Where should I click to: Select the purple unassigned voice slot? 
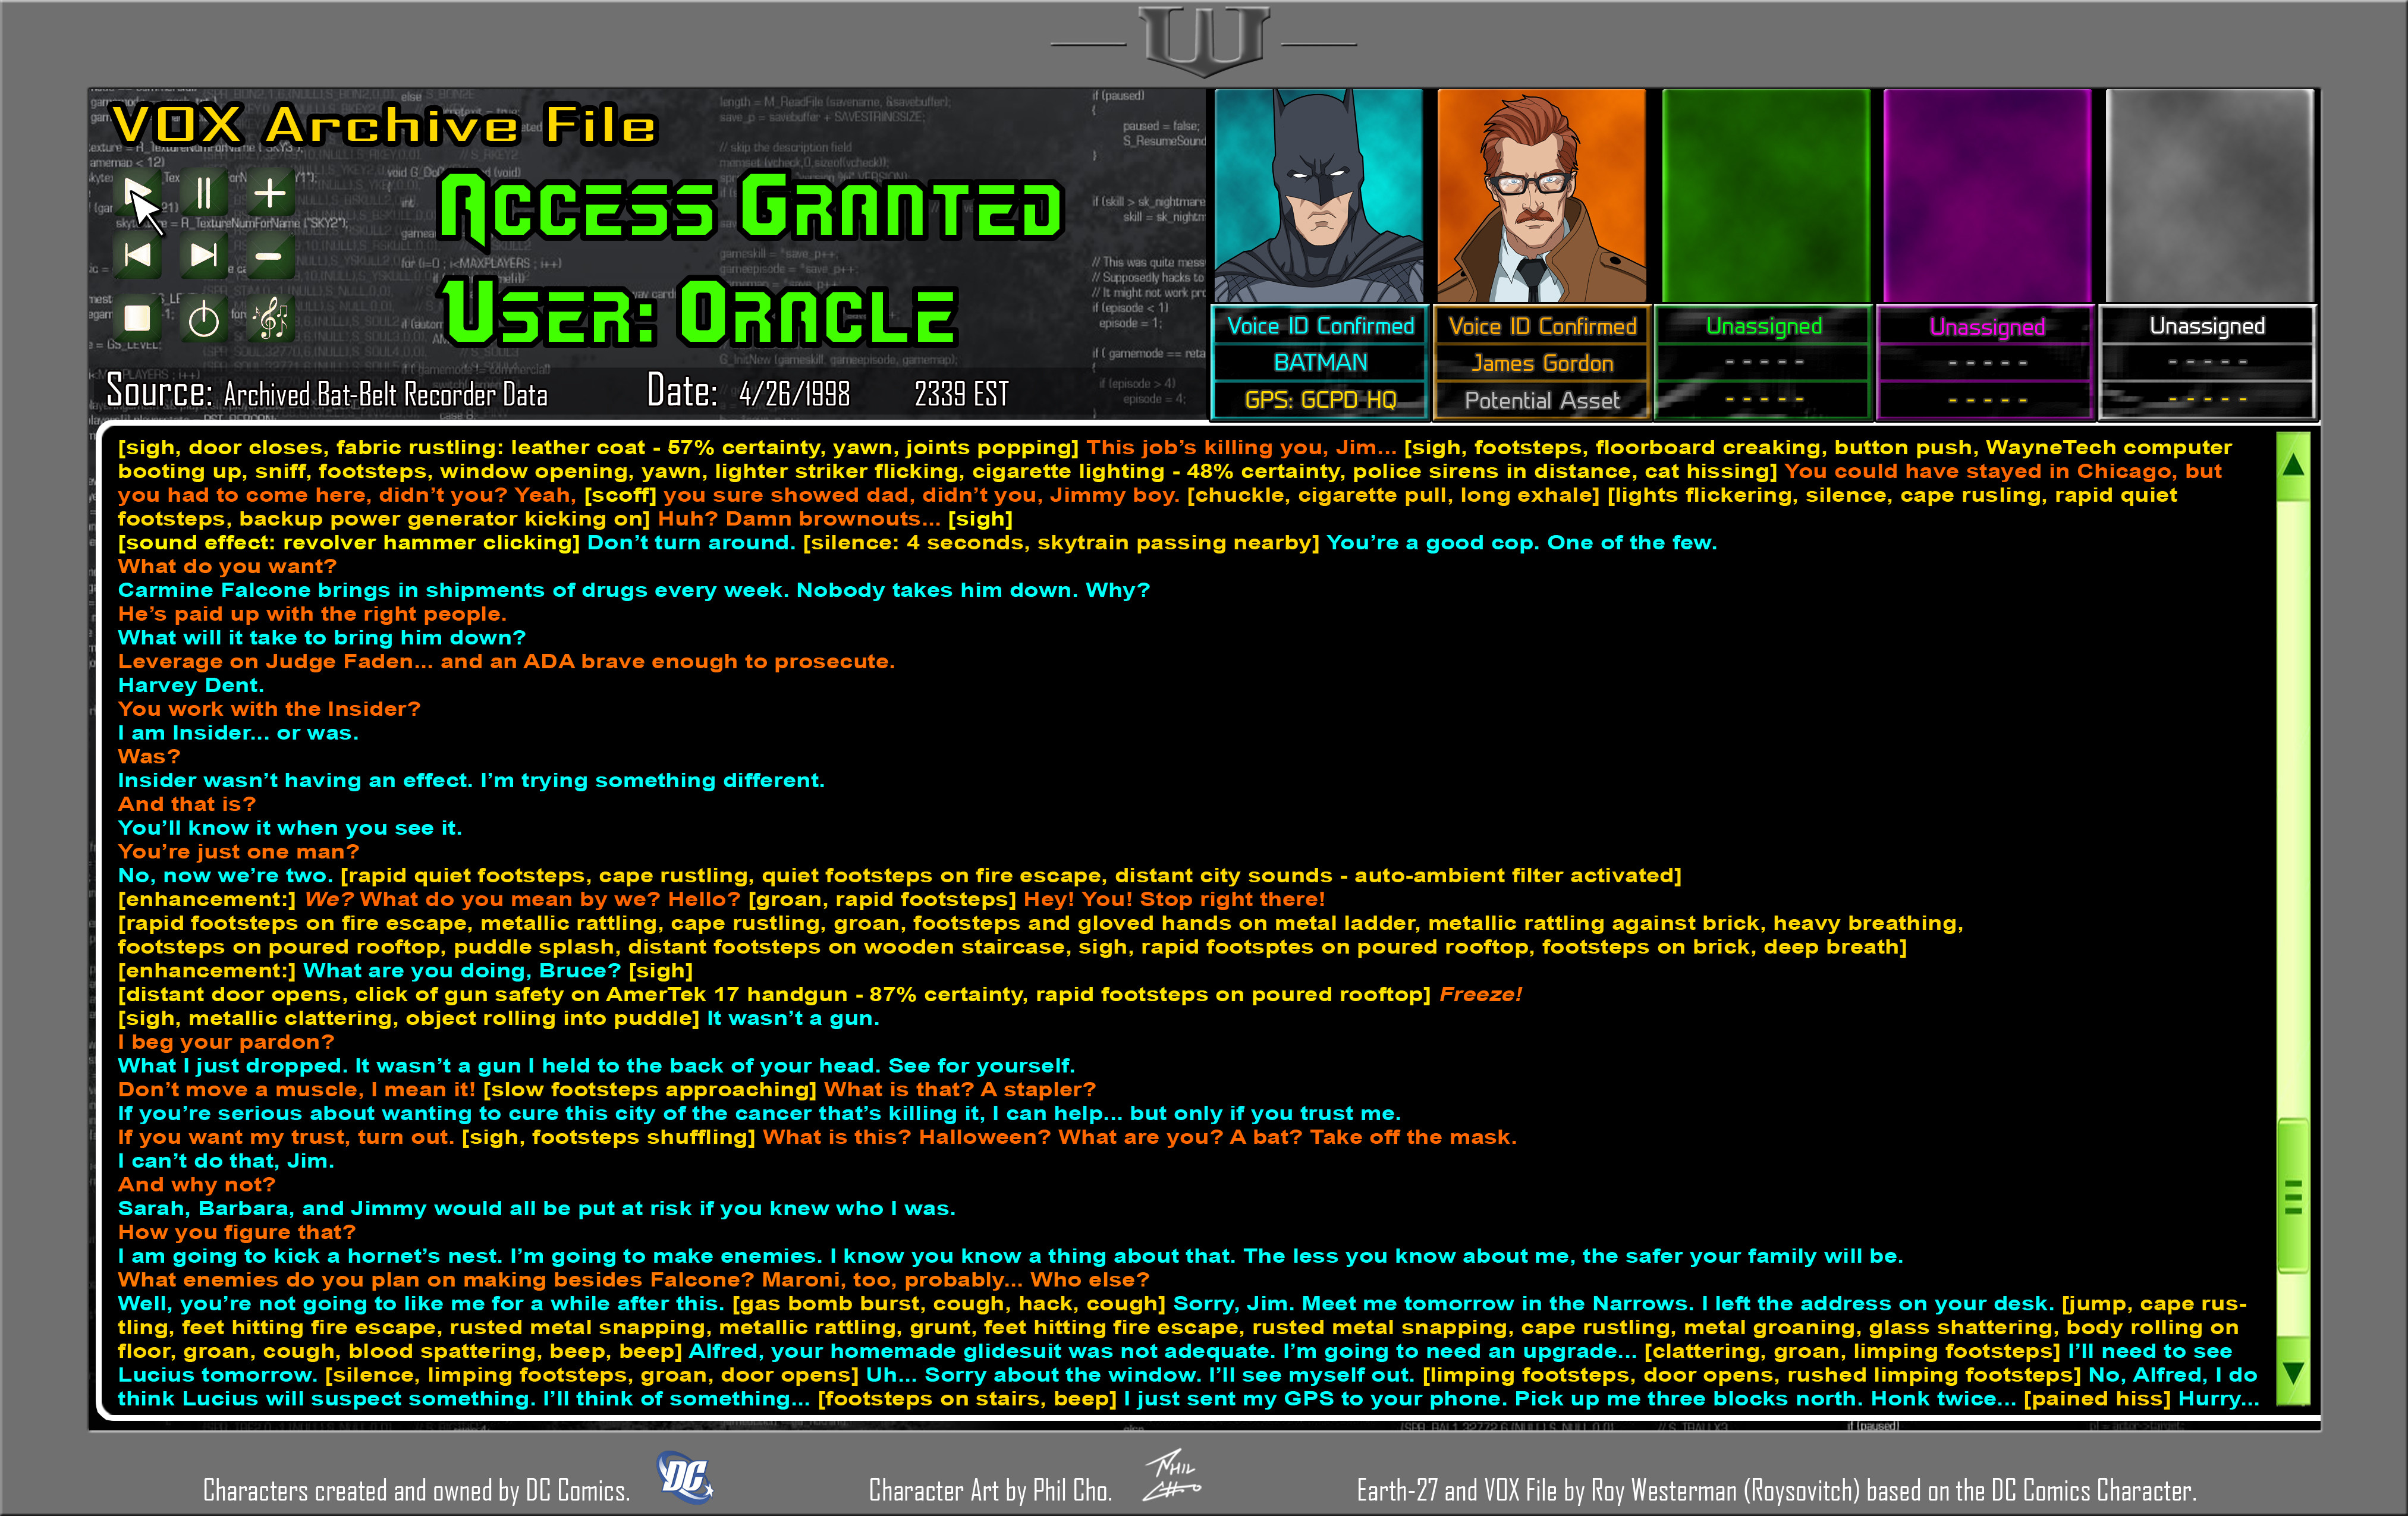tap(1987, 196)
